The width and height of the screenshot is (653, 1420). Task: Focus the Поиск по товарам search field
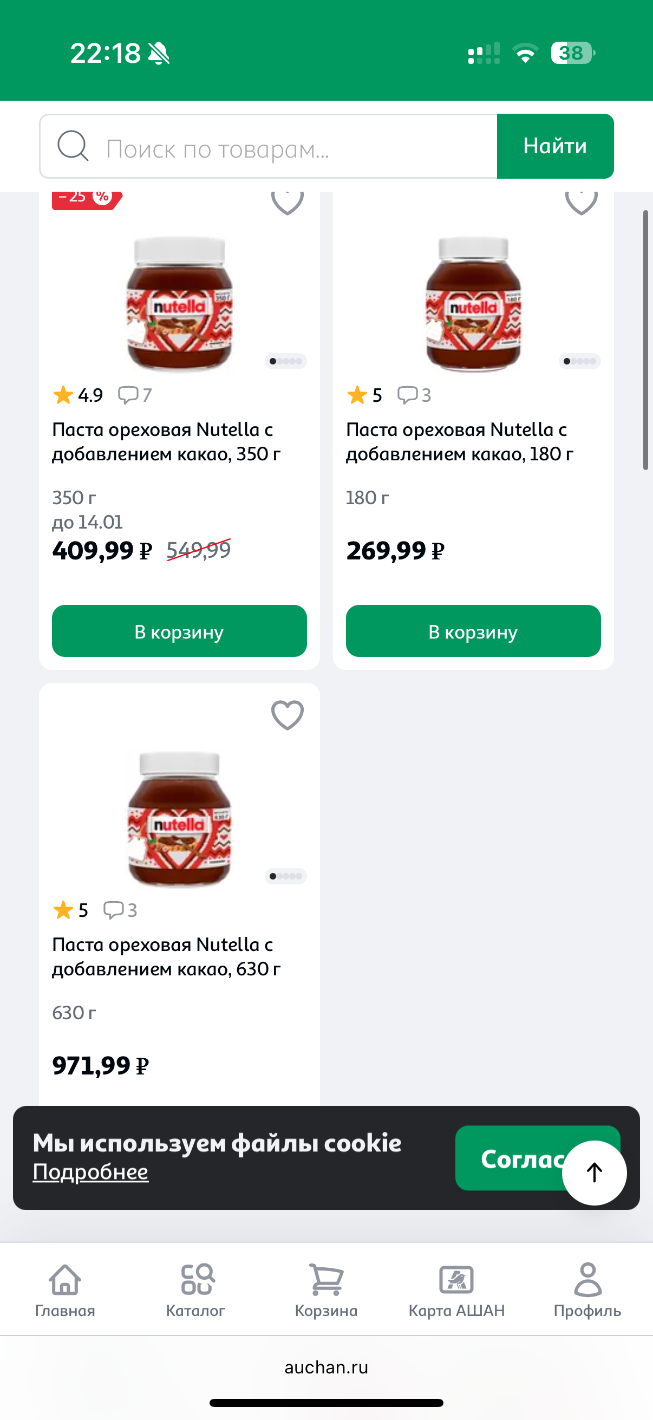pos(298,147)
